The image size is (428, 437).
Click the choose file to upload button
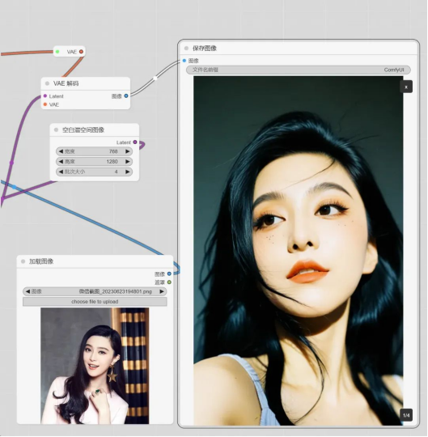pyautogui.click(x=95, y=302)
